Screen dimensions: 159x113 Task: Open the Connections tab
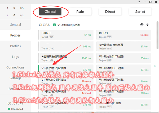point(15,67)
